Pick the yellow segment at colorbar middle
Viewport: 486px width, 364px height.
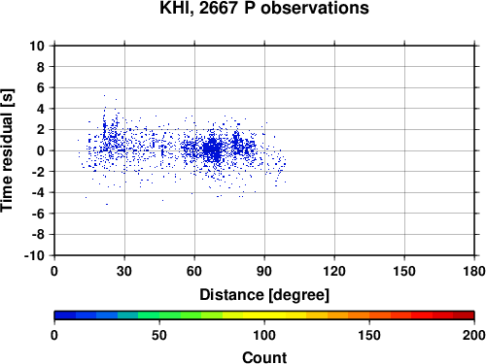coord(264,315)
